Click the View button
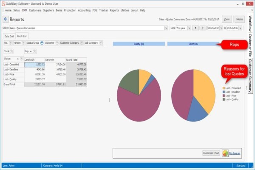This screenshot has height=170, width=255. pyautogui.click(x=227, y=20)
